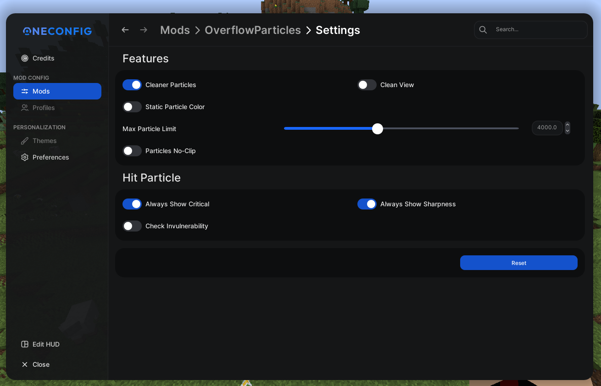Click the Features section heading

[x=145, y=59]
